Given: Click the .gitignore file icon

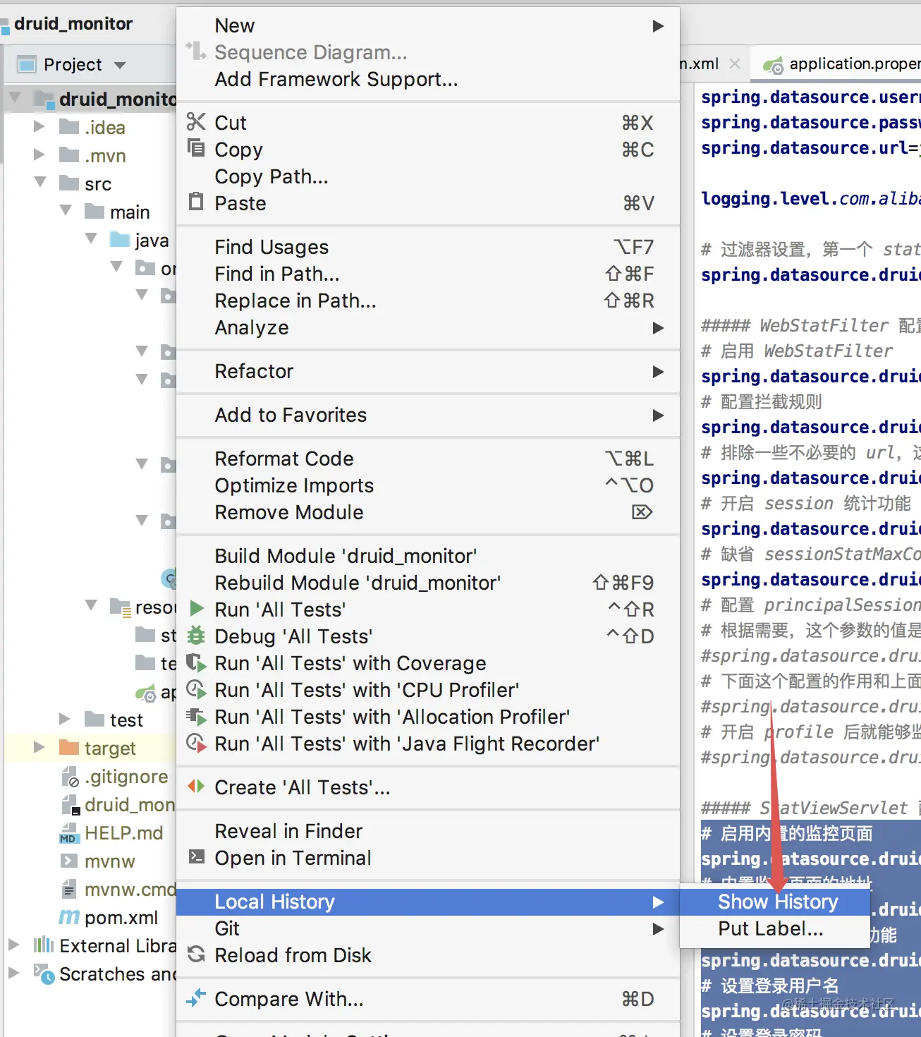Looking at the screenshot, I should [69, 776].
